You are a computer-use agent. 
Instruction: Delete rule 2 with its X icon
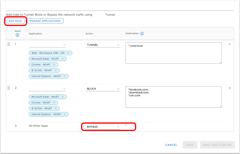(x=230, y=88)
